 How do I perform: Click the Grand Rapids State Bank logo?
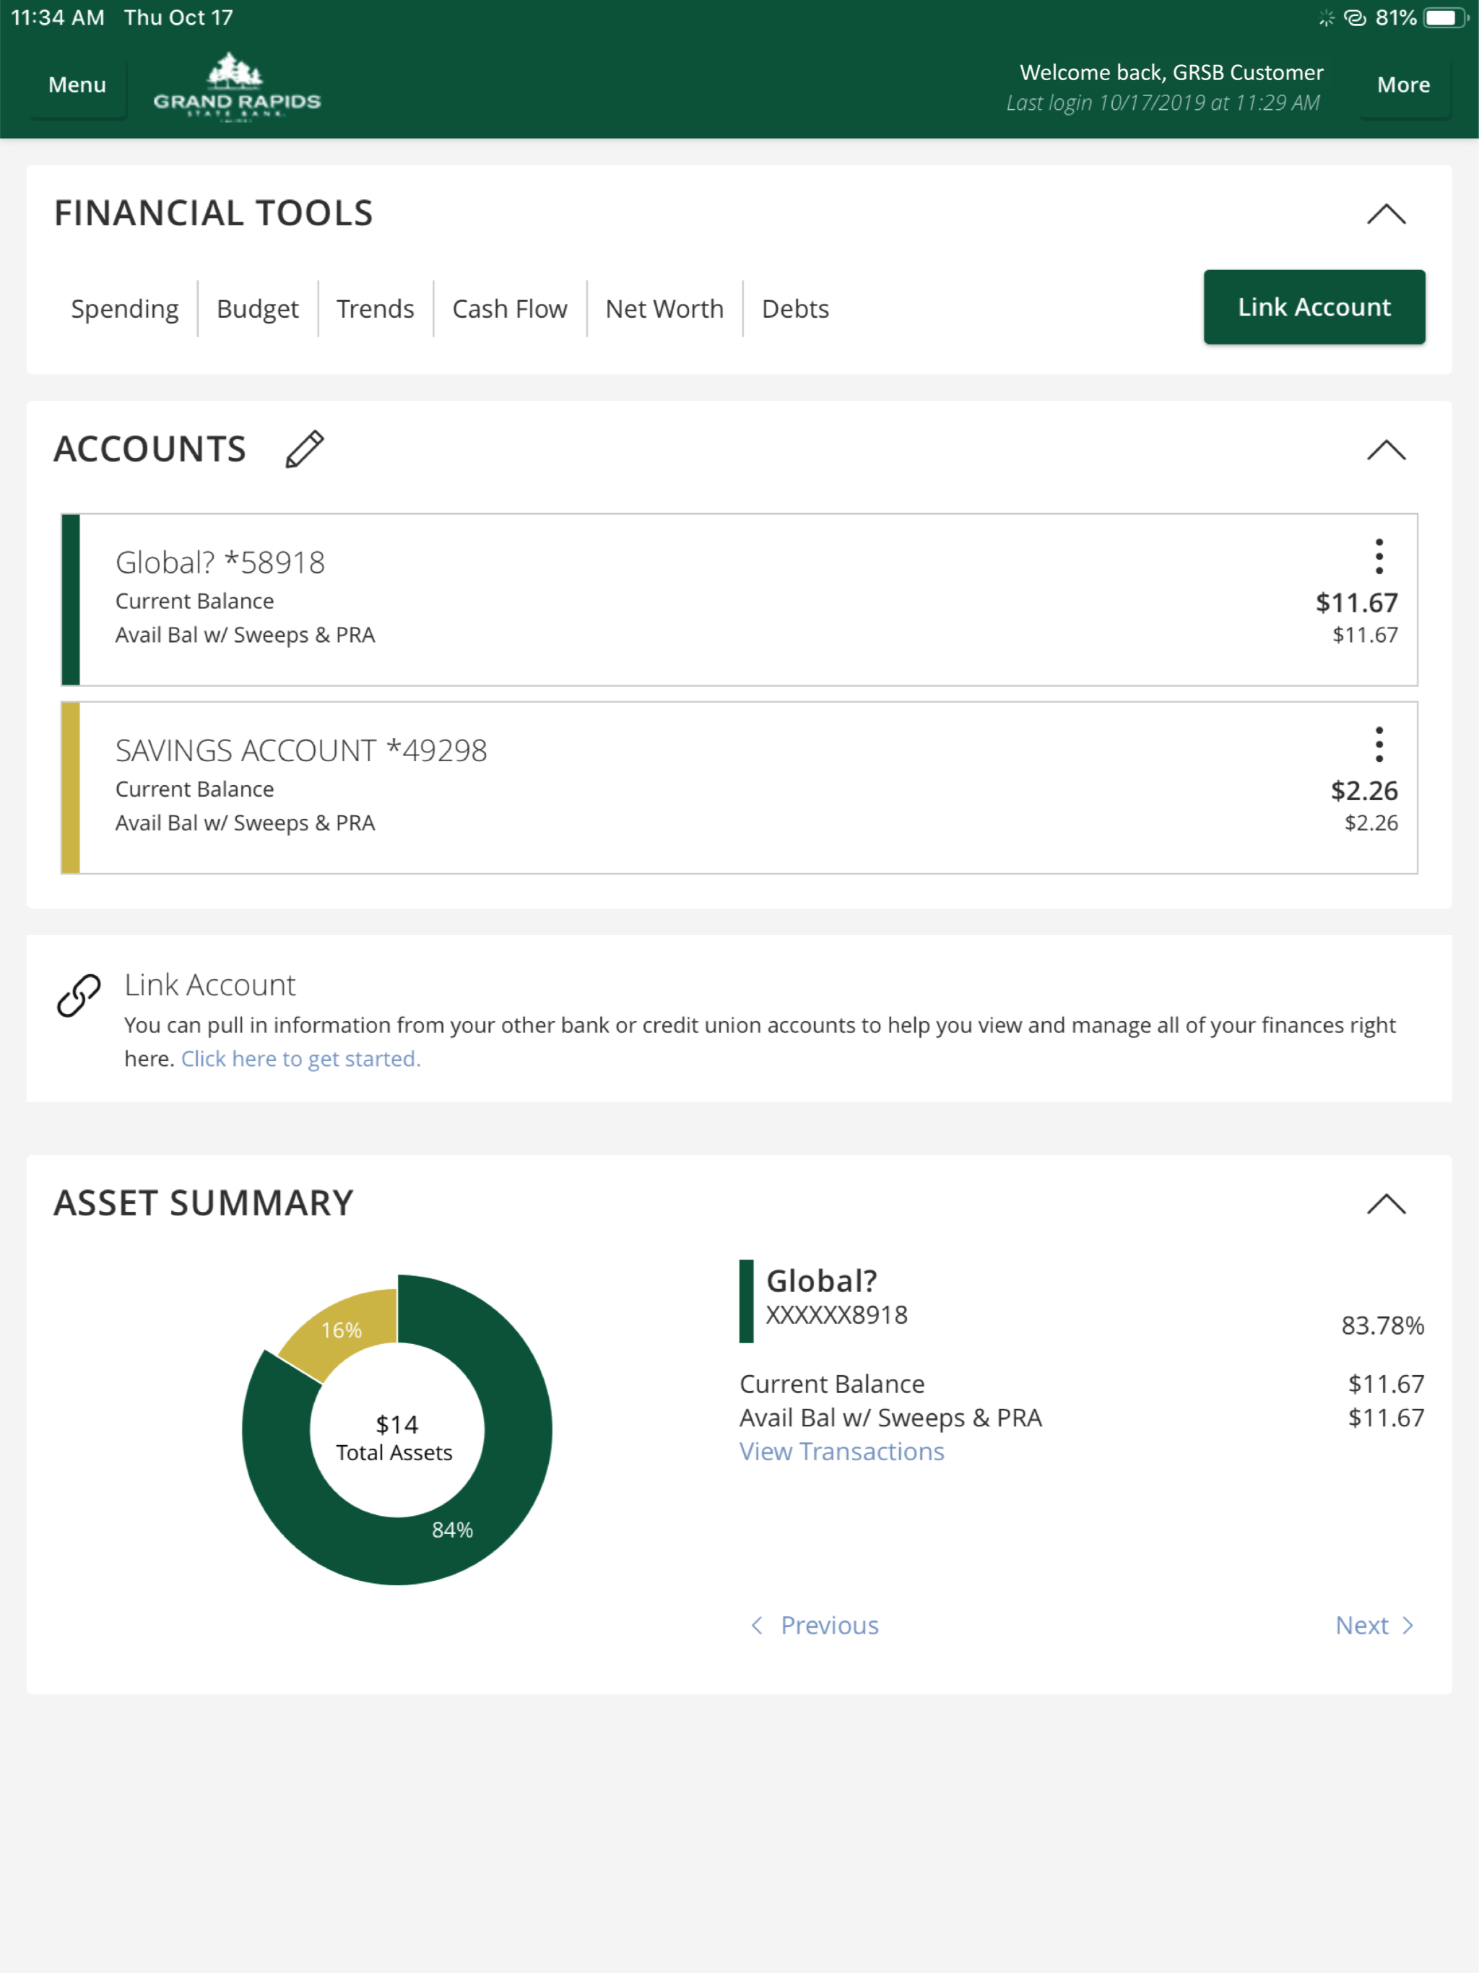pyautogui.click(x=236, y=87)
